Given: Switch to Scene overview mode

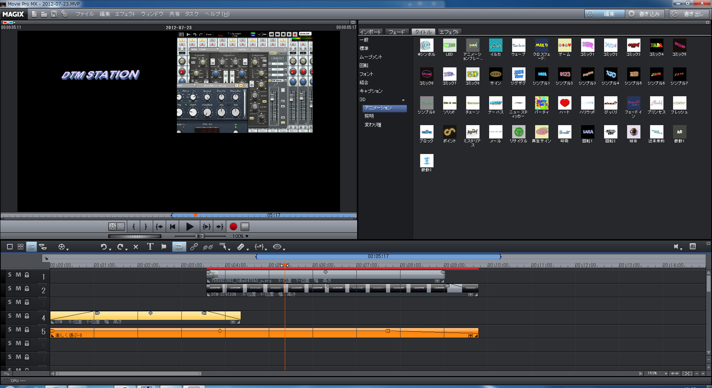Looking at the screenshot, I should point(21,247).
